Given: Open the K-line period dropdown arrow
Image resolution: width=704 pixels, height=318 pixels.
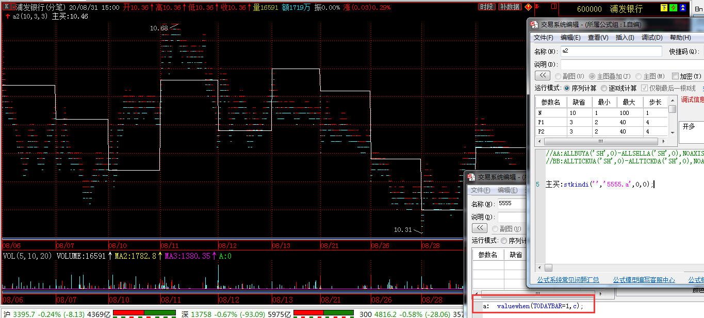Looking at the screenshot, I should pyautogui.click(x=13, y=7).
